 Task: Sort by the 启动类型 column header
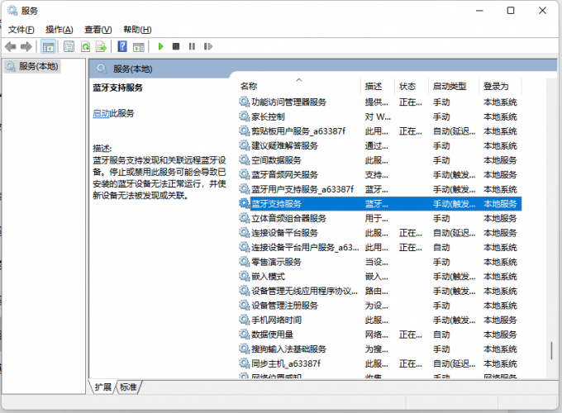454,87
